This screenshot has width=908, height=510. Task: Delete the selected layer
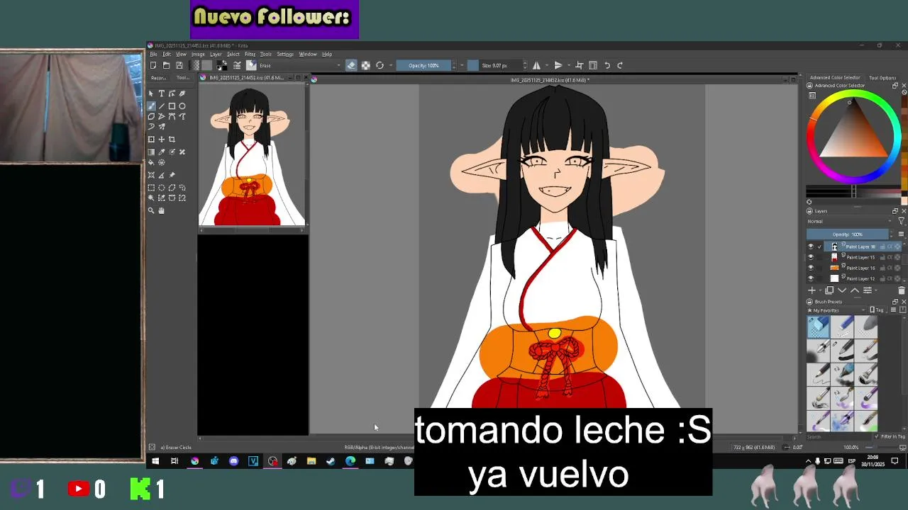coord(902,290)
